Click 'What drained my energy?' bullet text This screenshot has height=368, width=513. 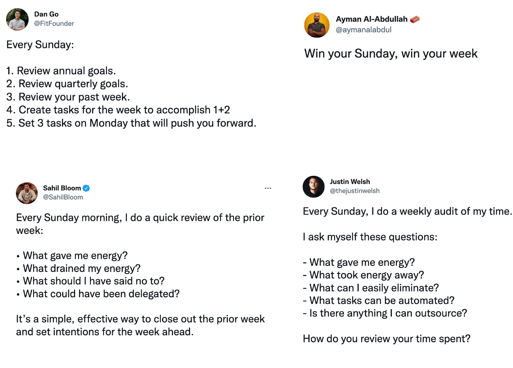pos(81,268)
